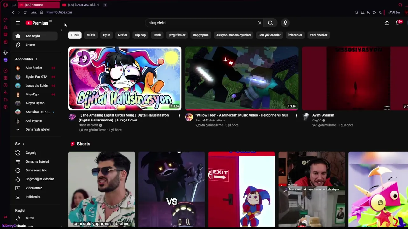Open options menu for Dijital Halüsinasyon video
408x229 pixels.
(x=179, y=116)
